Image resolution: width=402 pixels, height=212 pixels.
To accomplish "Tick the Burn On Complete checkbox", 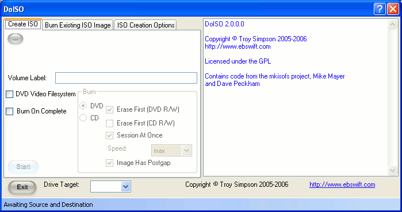I will (x=9, y=111).
